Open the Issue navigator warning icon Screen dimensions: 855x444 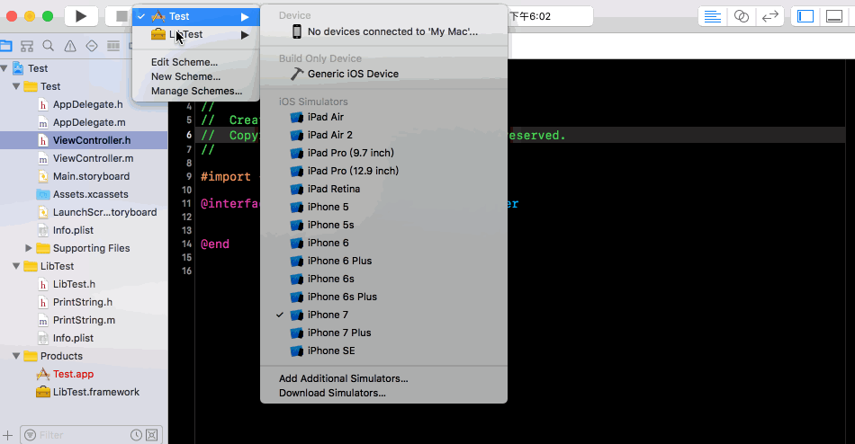point(70,46)
